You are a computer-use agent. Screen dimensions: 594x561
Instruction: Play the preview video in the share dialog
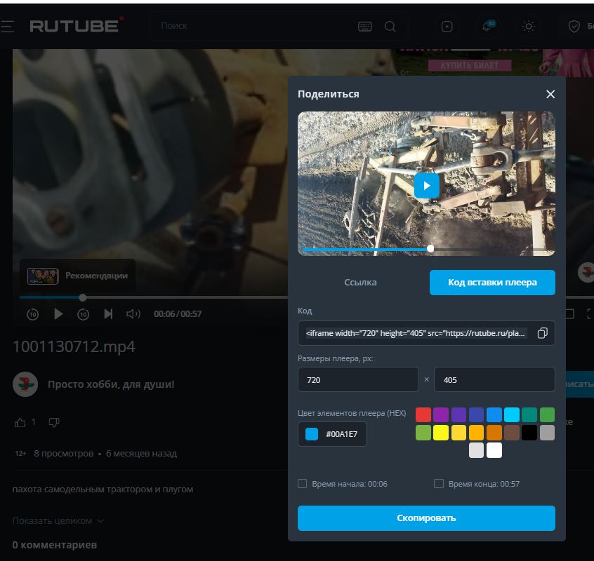pyautogui.click(x=427, y=185)
